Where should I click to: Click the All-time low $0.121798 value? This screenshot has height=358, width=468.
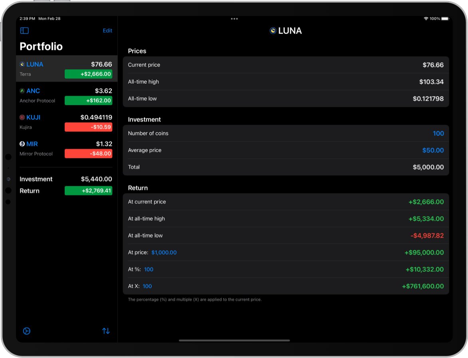click(x=428, y=98)
